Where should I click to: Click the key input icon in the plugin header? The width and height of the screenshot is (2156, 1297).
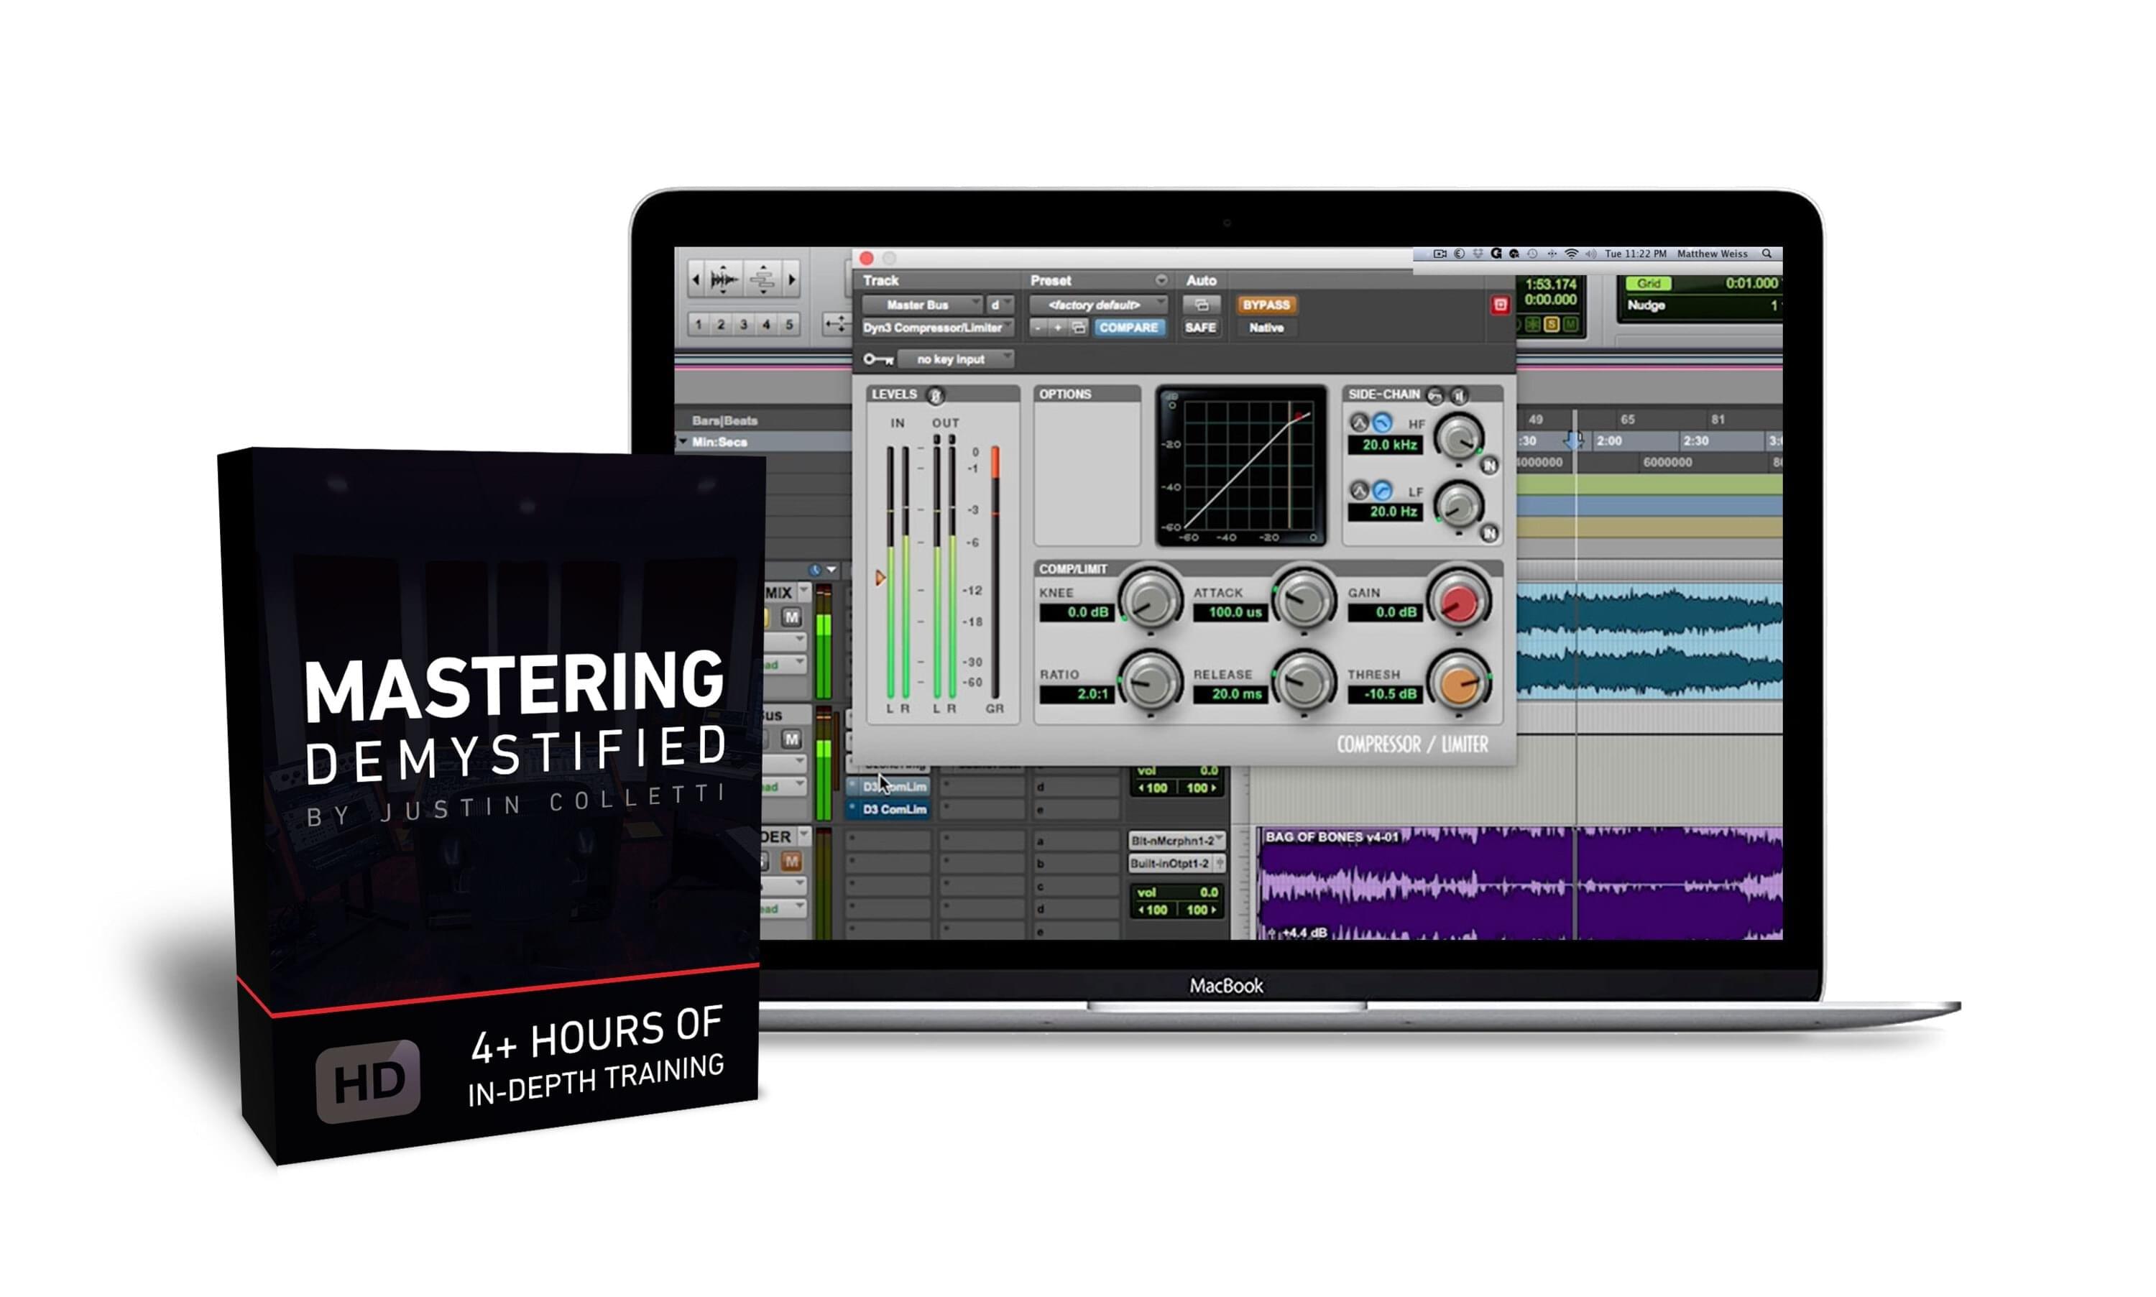click(878, 360)
